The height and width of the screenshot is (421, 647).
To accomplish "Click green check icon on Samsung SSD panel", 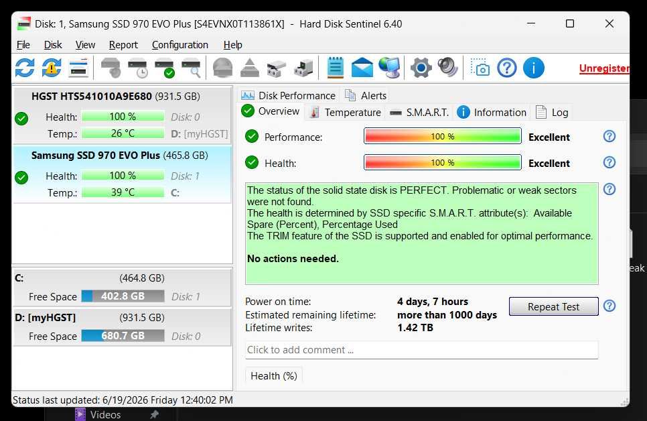I will click(21, 178).
